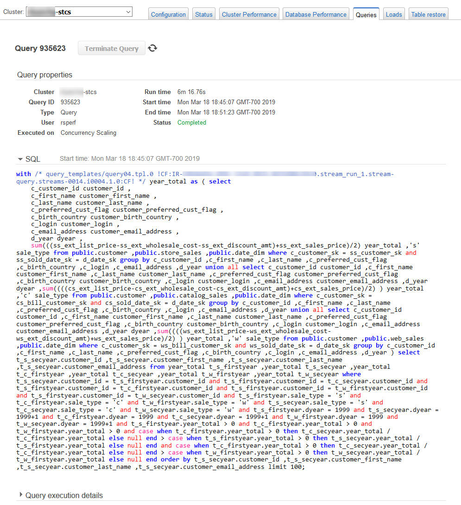The height and width of the screenshot is (505, 461).
Task: Click the Query 935623 page heading
Action: pyautogui.click(x=40, y=48)
